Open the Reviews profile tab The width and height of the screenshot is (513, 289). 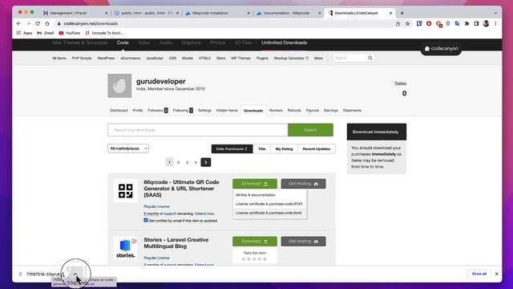(x=276, y=111)
